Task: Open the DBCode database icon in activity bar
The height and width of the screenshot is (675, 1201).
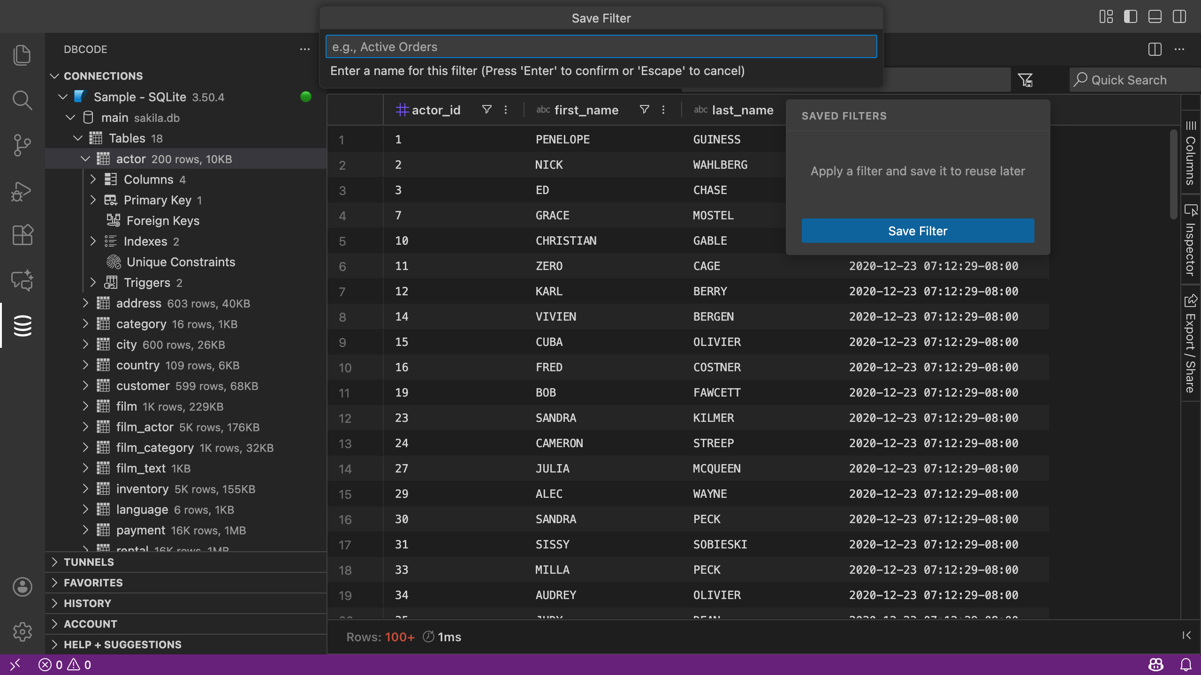Action: tap(22, 325)
